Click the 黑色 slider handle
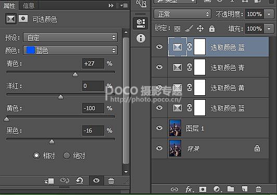The width and height of the screenshot is (277, 195). pyautogui.click(x=52, y=141)
